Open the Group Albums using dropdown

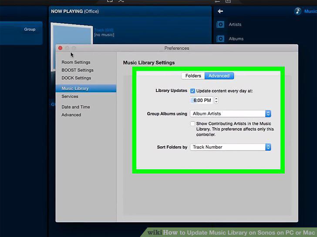tap(230, 114)
